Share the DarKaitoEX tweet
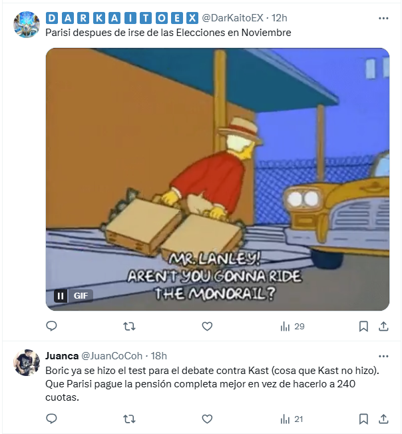The width and height of the screenshot is (402, 434). pos(383,327)
